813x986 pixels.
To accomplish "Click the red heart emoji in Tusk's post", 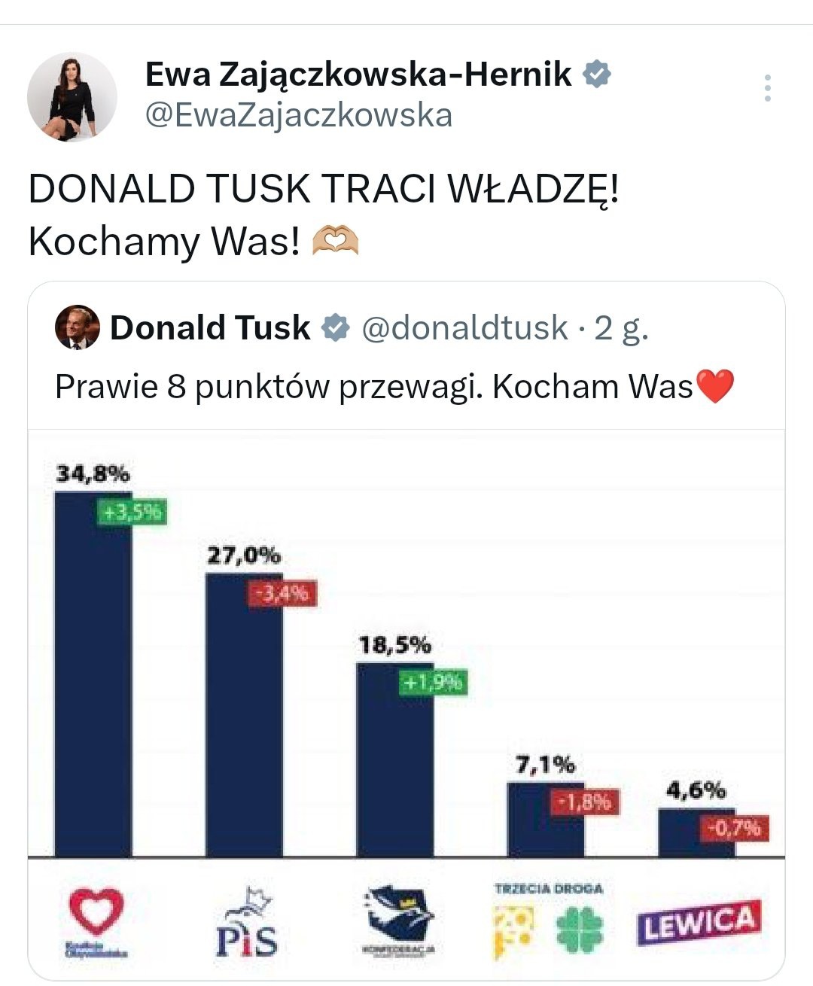I will pyautogui.click(x=715, y=387).
